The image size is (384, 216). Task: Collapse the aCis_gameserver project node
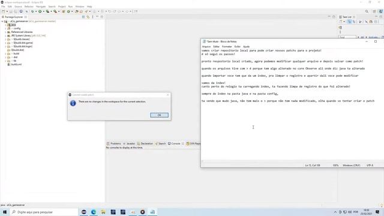tap(2, 22)
